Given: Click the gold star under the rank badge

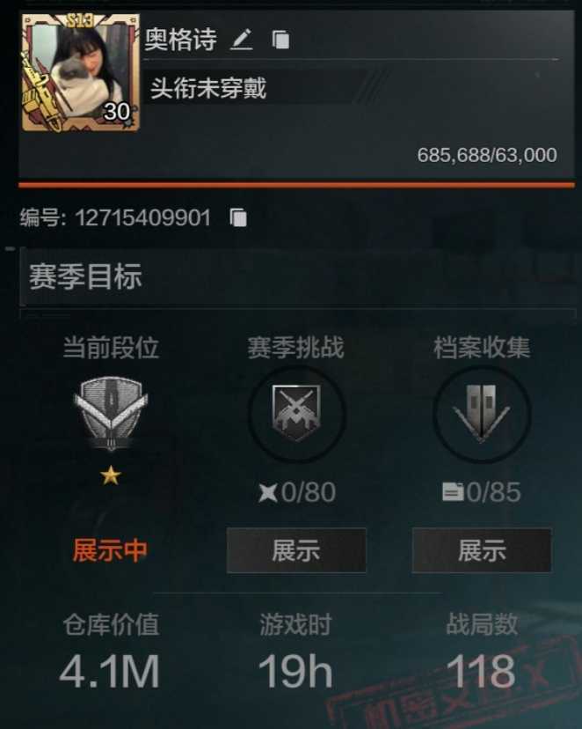Looking at the screenshot, I should tap(111, 475).
